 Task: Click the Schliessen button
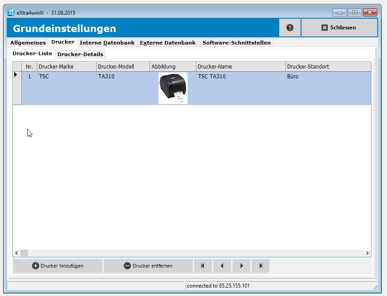point(339,28)
